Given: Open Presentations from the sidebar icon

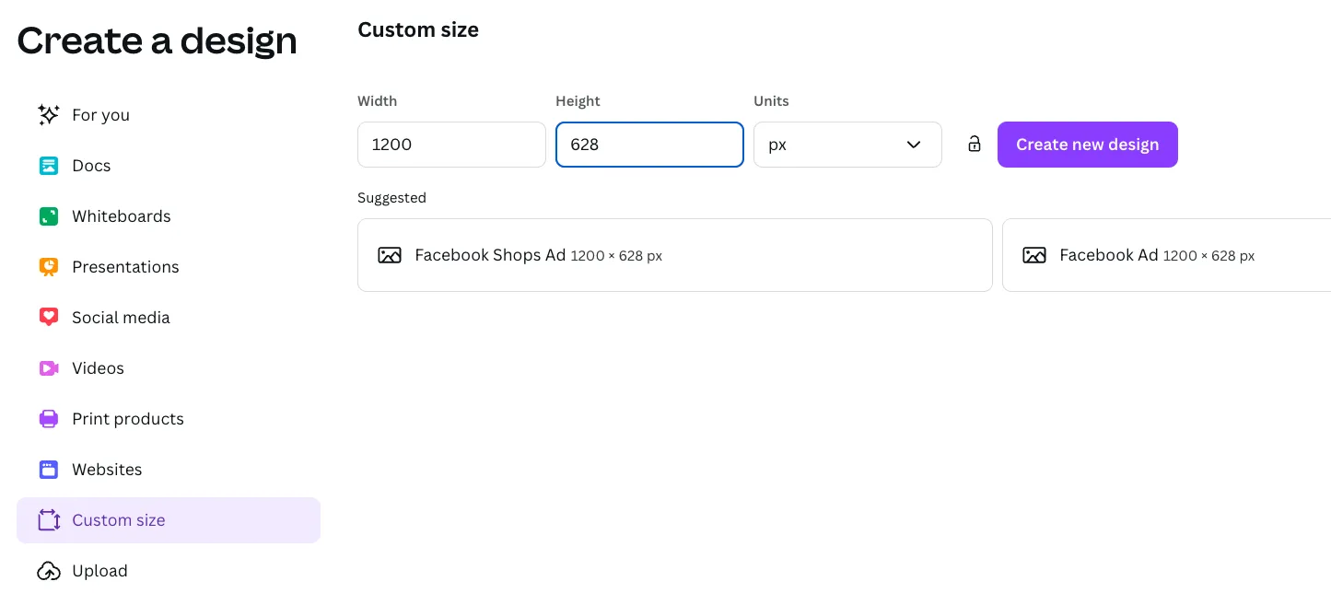Looking at the screenshot, I should click(x=48, y=267).
